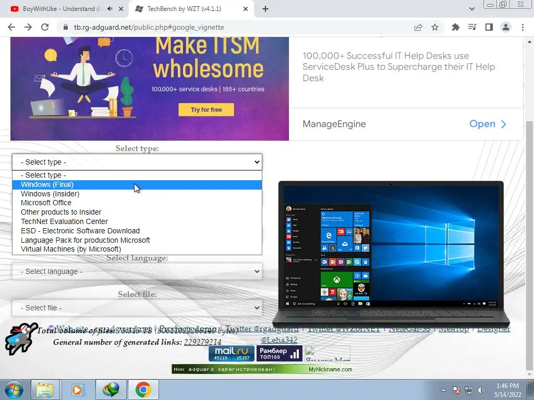Open the Chrome extensions puzzle icon

click(x=456, y=27)
